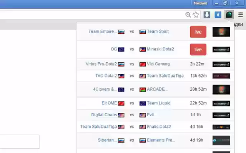Click Malaysia flag beside Fnatic.Dota2
The height and width of the screenshot is (153, 246).
click(x=143, y=127)
